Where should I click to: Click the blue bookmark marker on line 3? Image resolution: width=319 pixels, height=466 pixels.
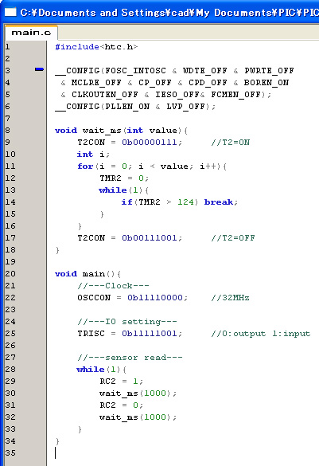[39, 69]
